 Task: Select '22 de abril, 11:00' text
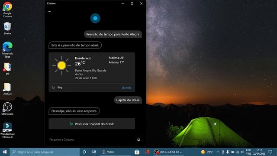tap(86, 78)
